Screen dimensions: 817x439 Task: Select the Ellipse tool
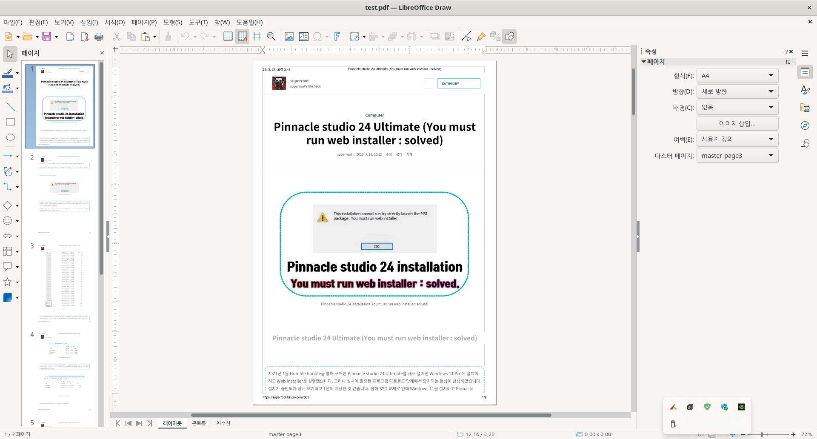pyautogui.click(x=10, y=137)
